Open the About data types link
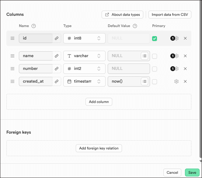This screenshot has width=202, height=178. point(122,15)
